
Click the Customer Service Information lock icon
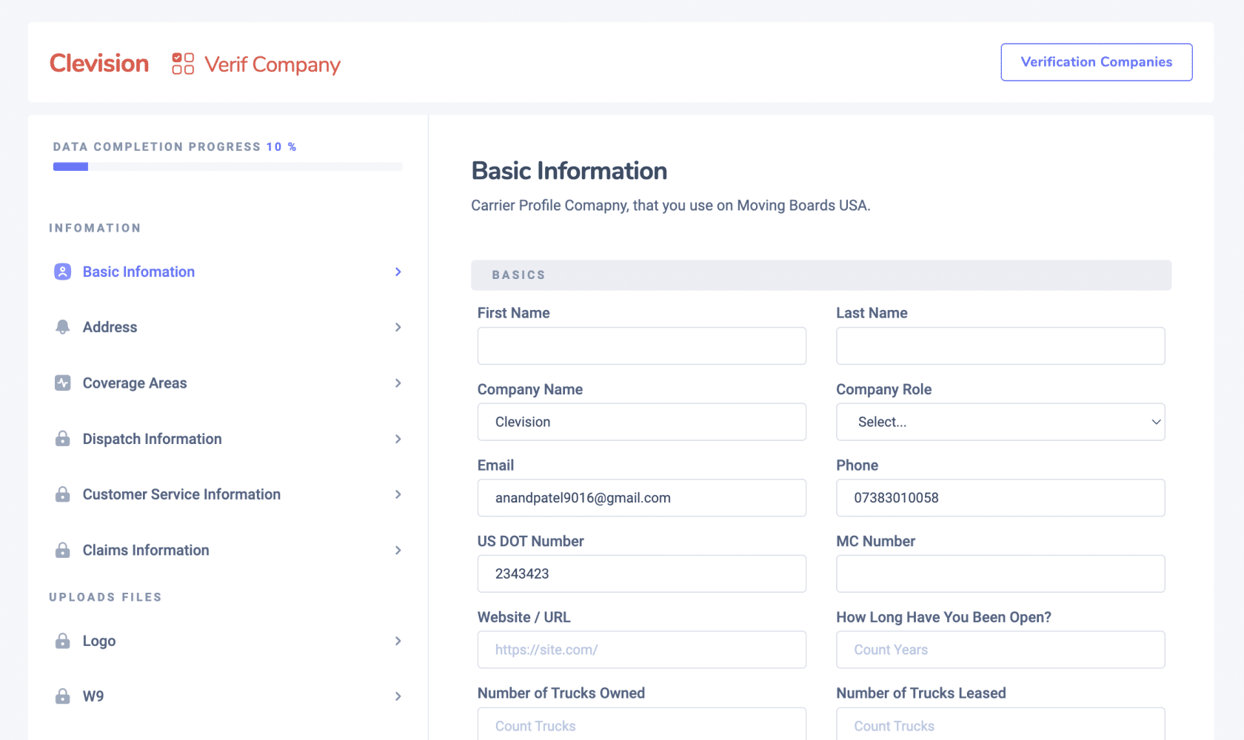tap(63, 494)
